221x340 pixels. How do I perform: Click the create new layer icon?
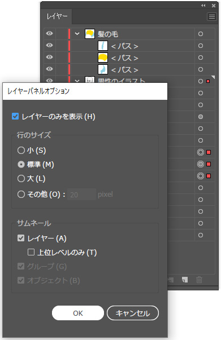(185, 280)
